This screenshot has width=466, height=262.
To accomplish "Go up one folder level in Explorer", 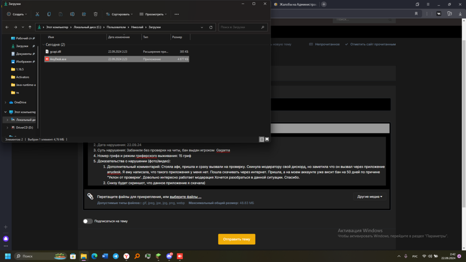I will tap(30, 27).
